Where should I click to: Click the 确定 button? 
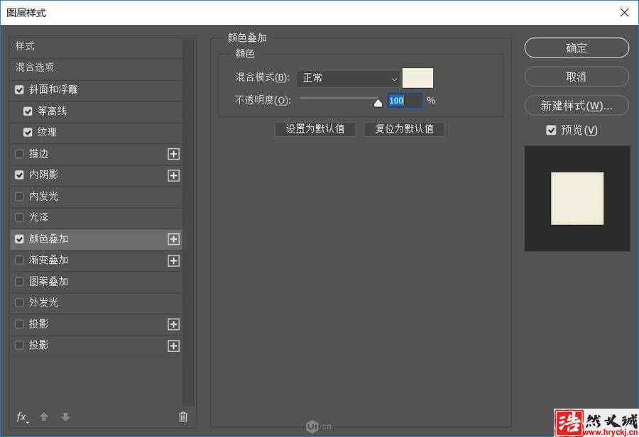(577, 48)
